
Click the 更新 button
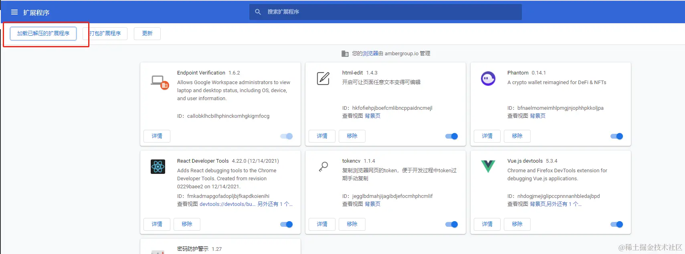pyautogui.click(x=147, y=34)
